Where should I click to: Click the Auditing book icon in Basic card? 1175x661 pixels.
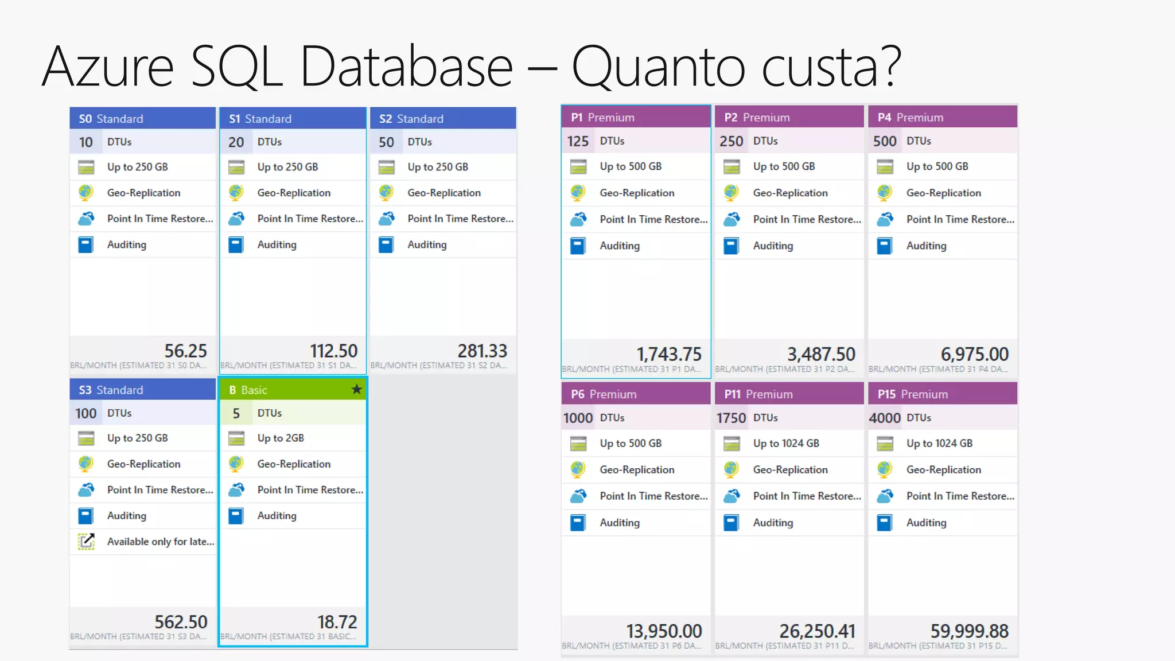click(x=236, y=516)
